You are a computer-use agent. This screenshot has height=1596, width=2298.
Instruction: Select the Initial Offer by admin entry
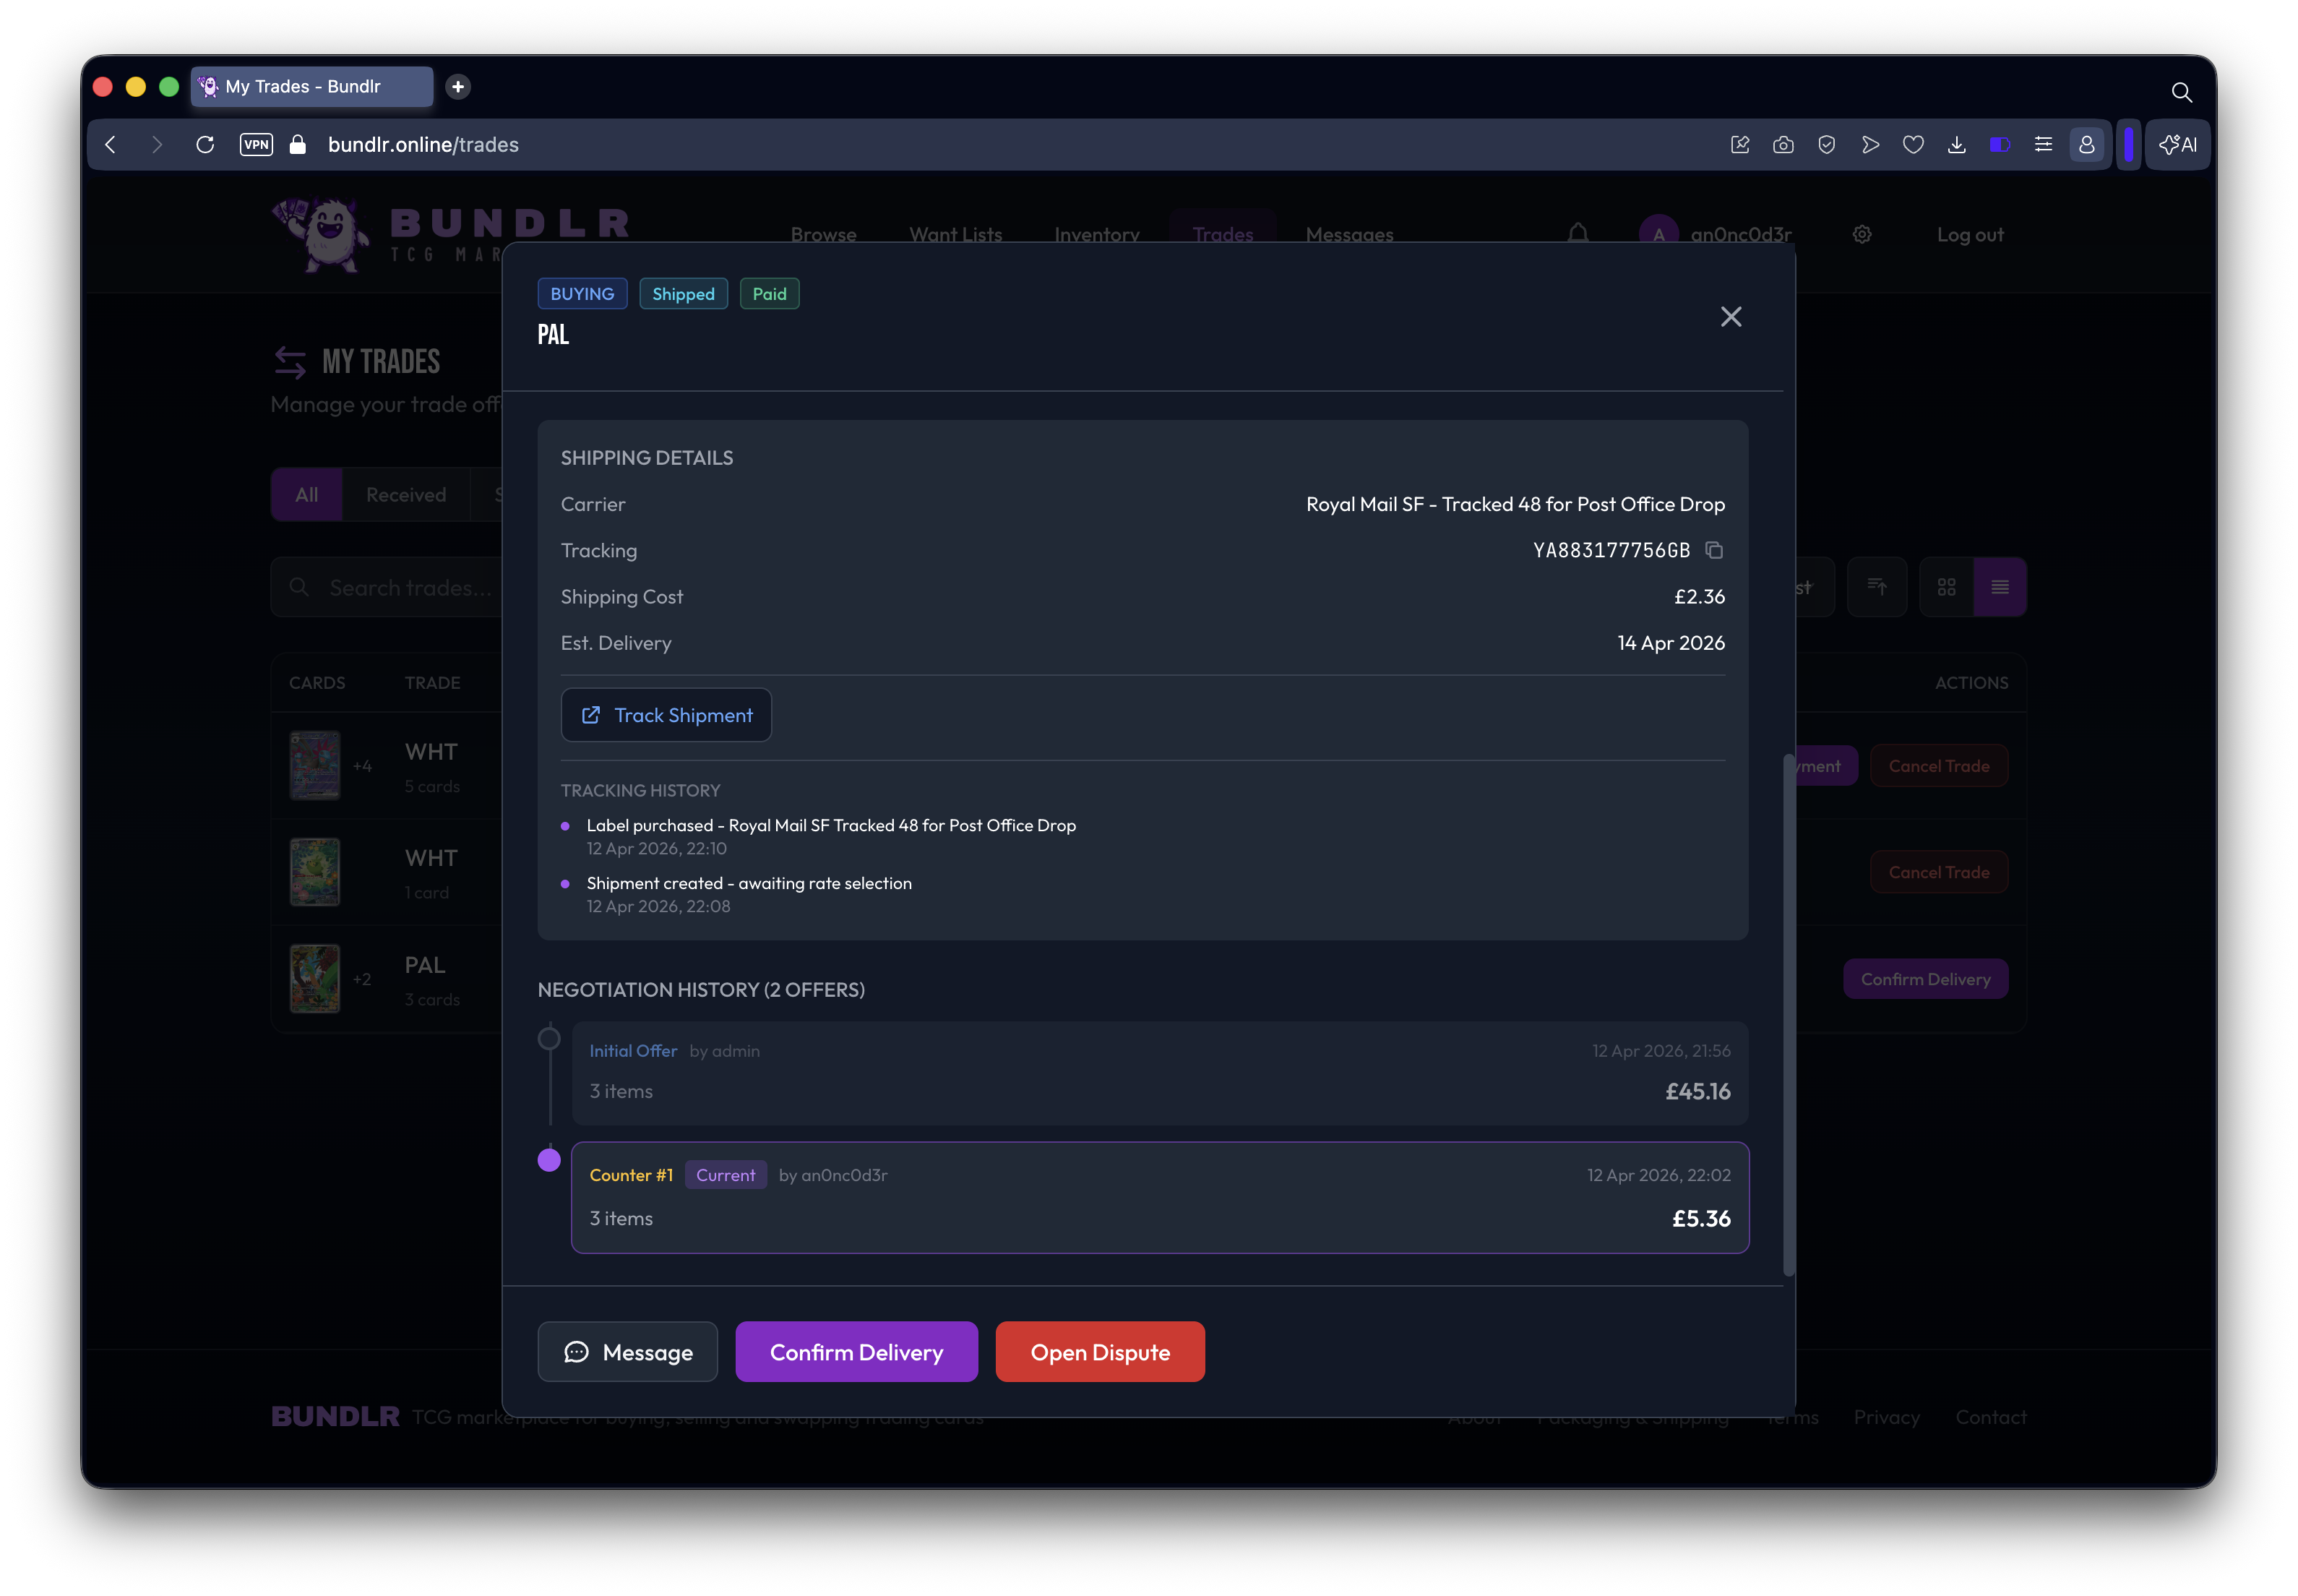(1160, 1072)
